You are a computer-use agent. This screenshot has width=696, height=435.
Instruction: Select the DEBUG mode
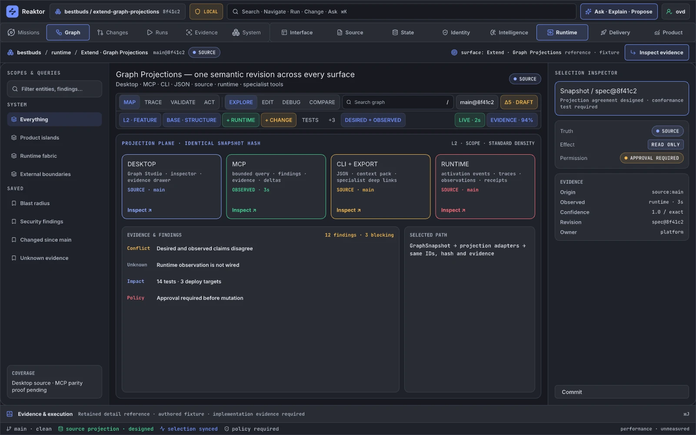click(291, 103)
